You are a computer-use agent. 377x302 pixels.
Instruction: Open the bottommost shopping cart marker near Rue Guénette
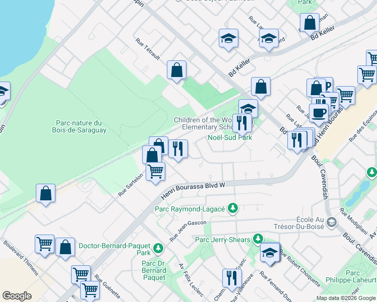[90, 290]
